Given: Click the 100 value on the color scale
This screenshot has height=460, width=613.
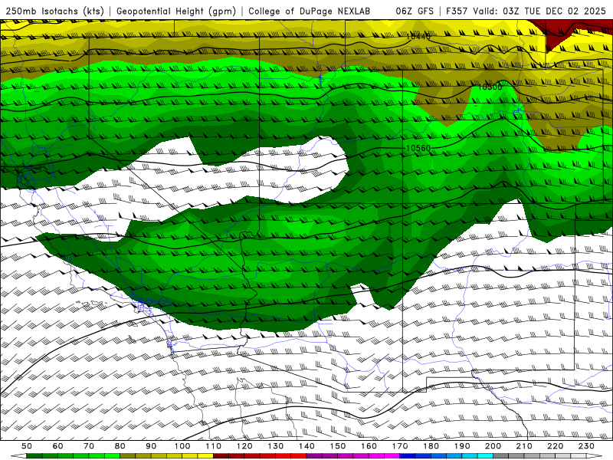Looking at the screenshot, I should [x=182, y=446].
